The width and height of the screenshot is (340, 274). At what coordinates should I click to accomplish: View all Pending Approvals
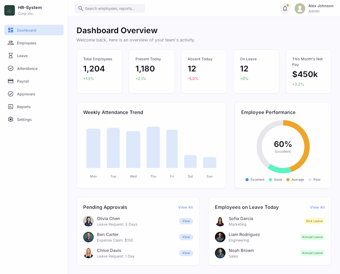(186, 207)
